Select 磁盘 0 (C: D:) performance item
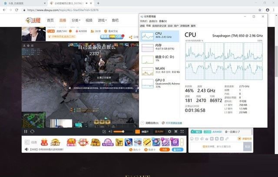Image resolution: width=278 pixels, height=177 pixels. (159, 60)
